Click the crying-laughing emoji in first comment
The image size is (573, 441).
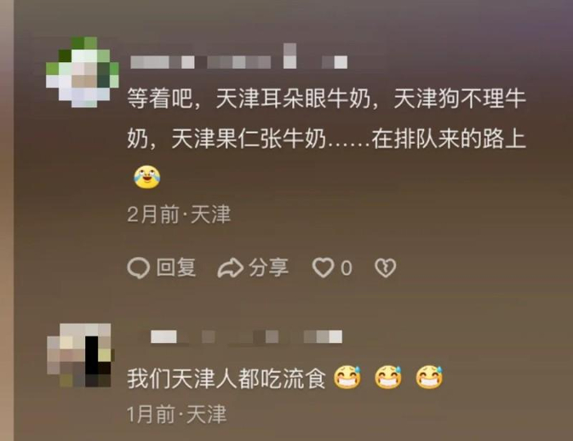pos(147,178)
